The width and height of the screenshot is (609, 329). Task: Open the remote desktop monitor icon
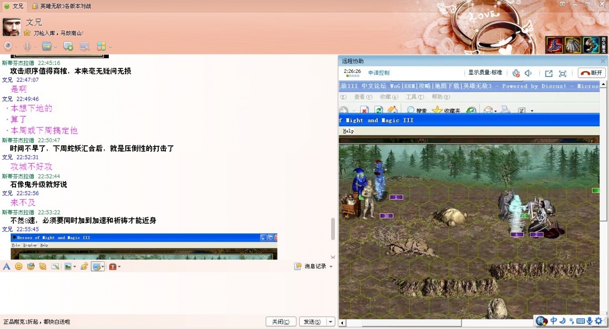coord(85,46)
